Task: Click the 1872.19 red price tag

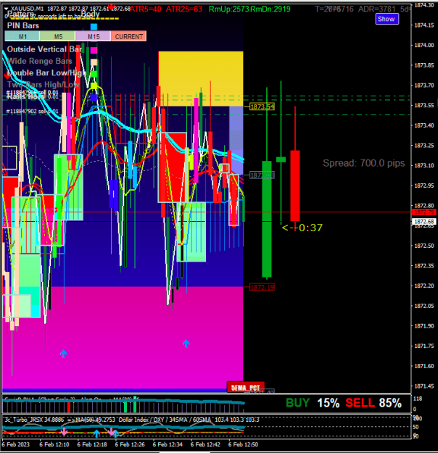Action: [x=262, y=287]
